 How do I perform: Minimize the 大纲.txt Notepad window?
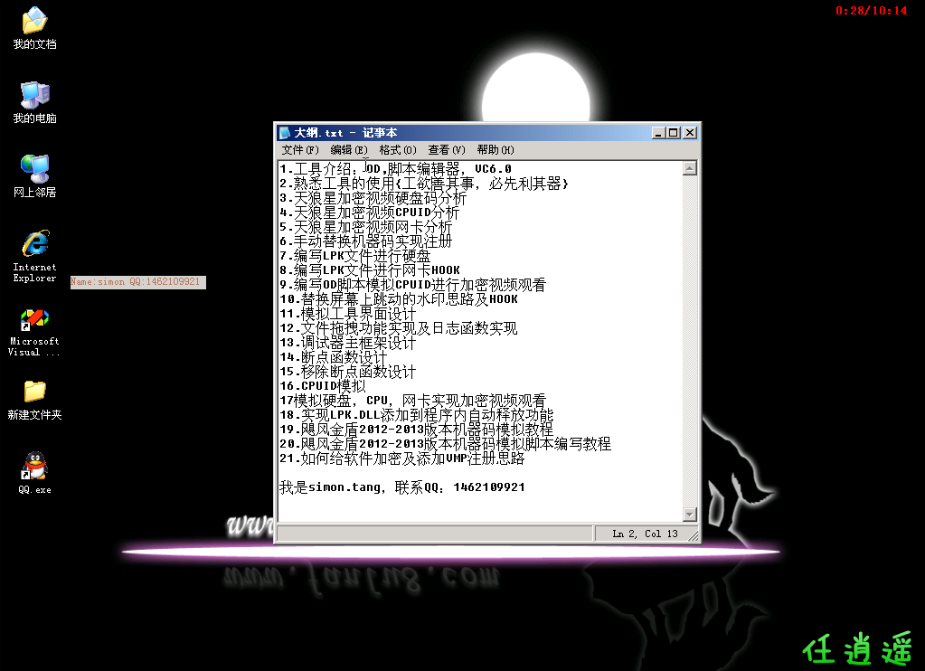point(658,133)
